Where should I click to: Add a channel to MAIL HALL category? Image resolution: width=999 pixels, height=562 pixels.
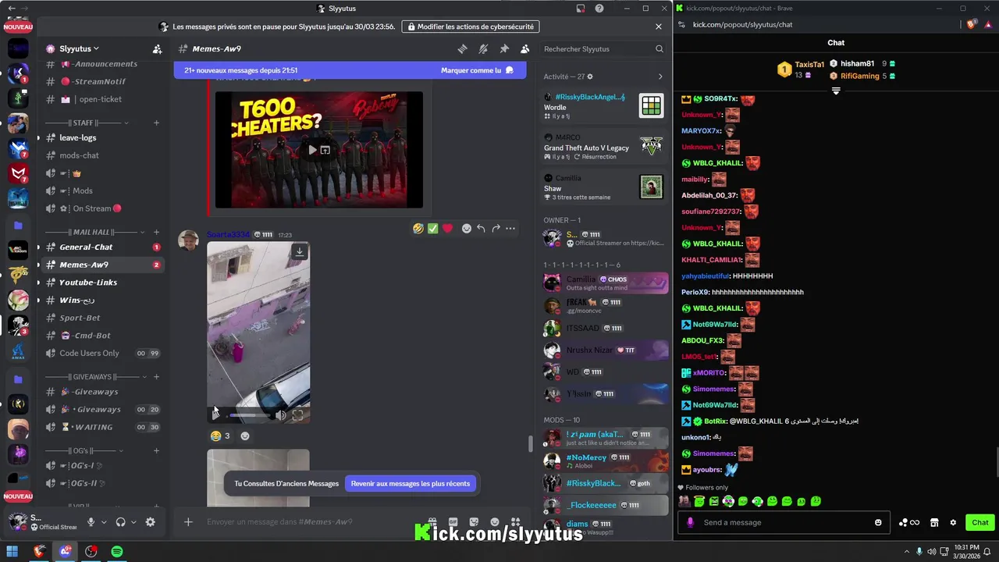tap(156, 232)
